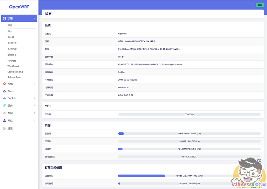Click the 状态 dashboard grid icon

point(4,18)
